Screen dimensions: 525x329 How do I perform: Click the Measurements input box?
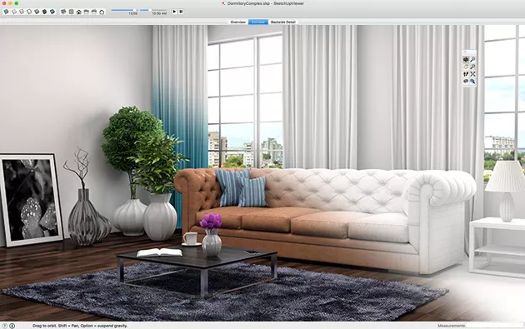pos(494,326)
